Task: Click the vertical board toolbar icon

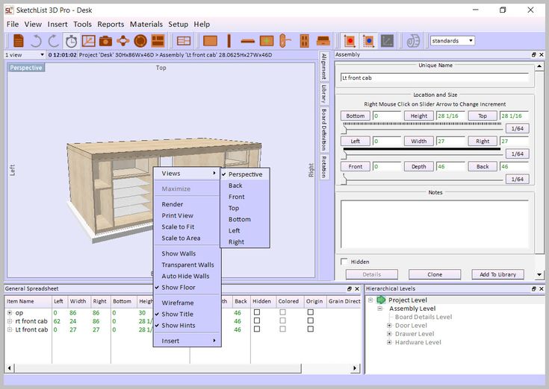Action: click(229, 40)
